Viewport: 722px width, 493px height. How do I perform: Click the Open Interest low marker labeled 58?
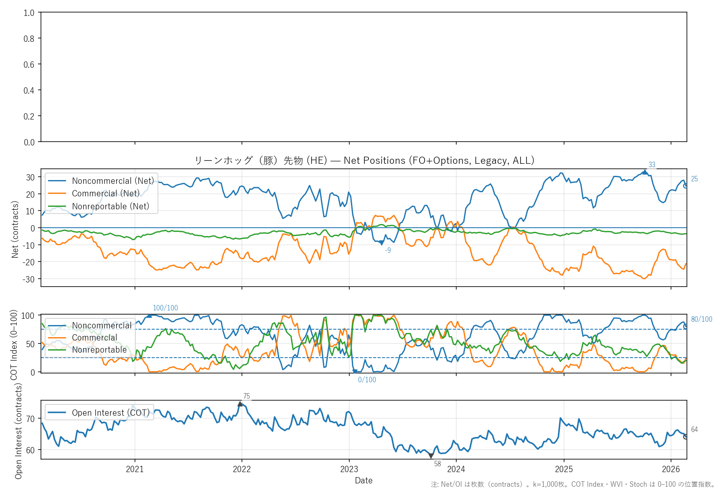[x=431, y=456]
